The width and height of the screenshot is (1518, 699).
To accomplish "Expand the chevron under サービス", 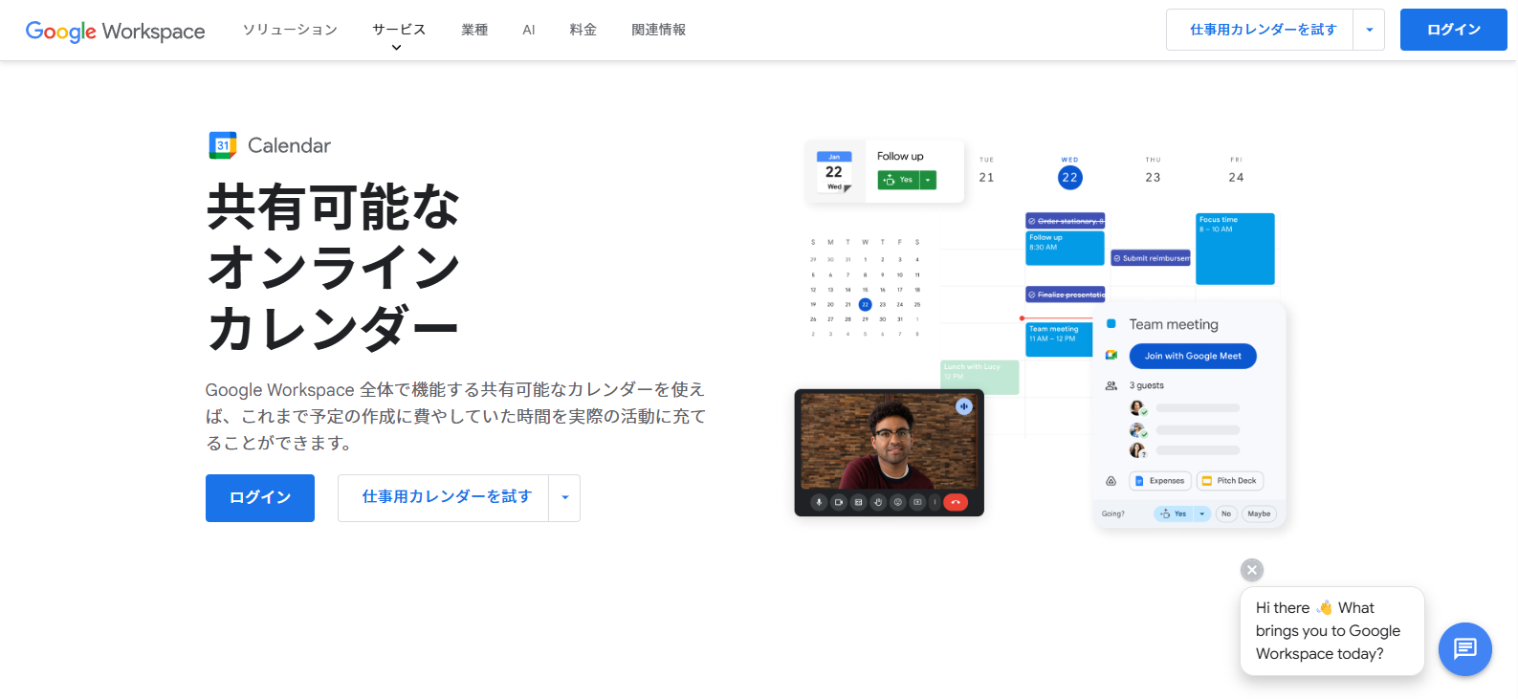I will pyautogui.click(x=397, y=48).
